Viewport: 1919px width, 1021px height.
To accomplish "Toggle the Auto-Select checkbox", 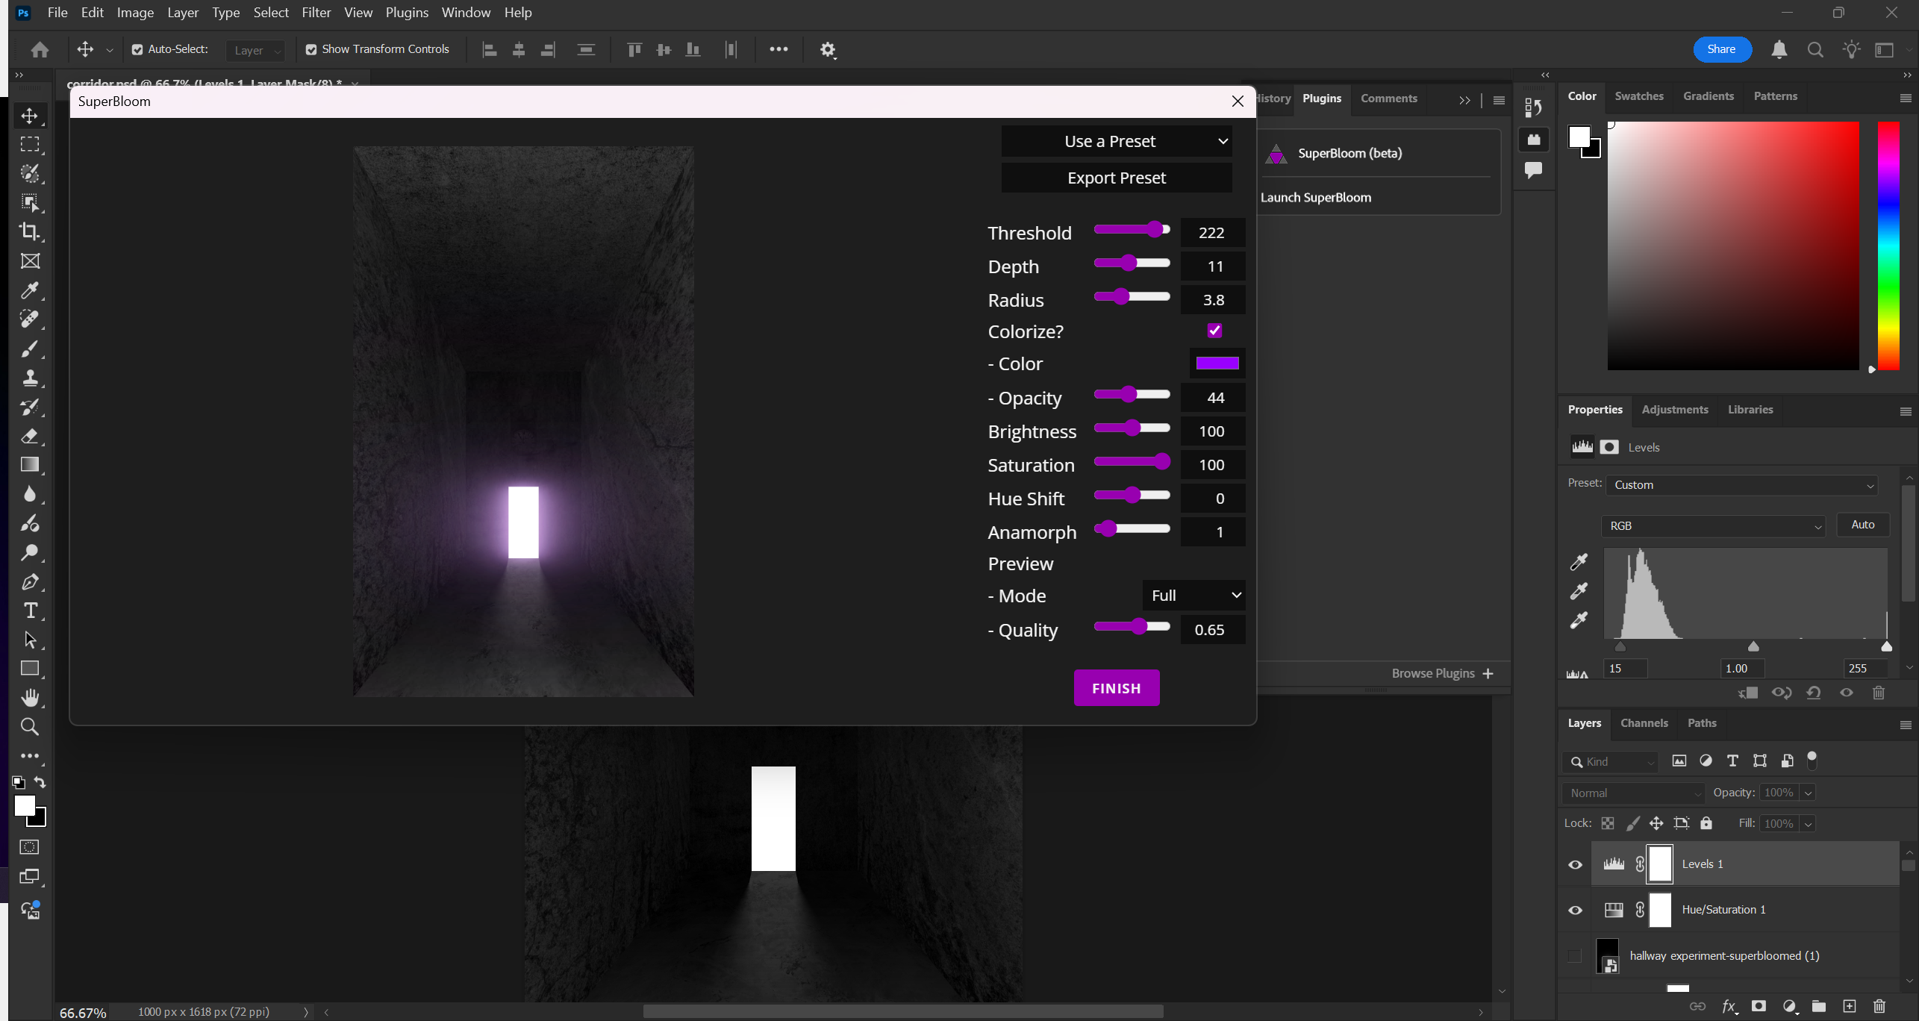I will click(x=137, y=50).
